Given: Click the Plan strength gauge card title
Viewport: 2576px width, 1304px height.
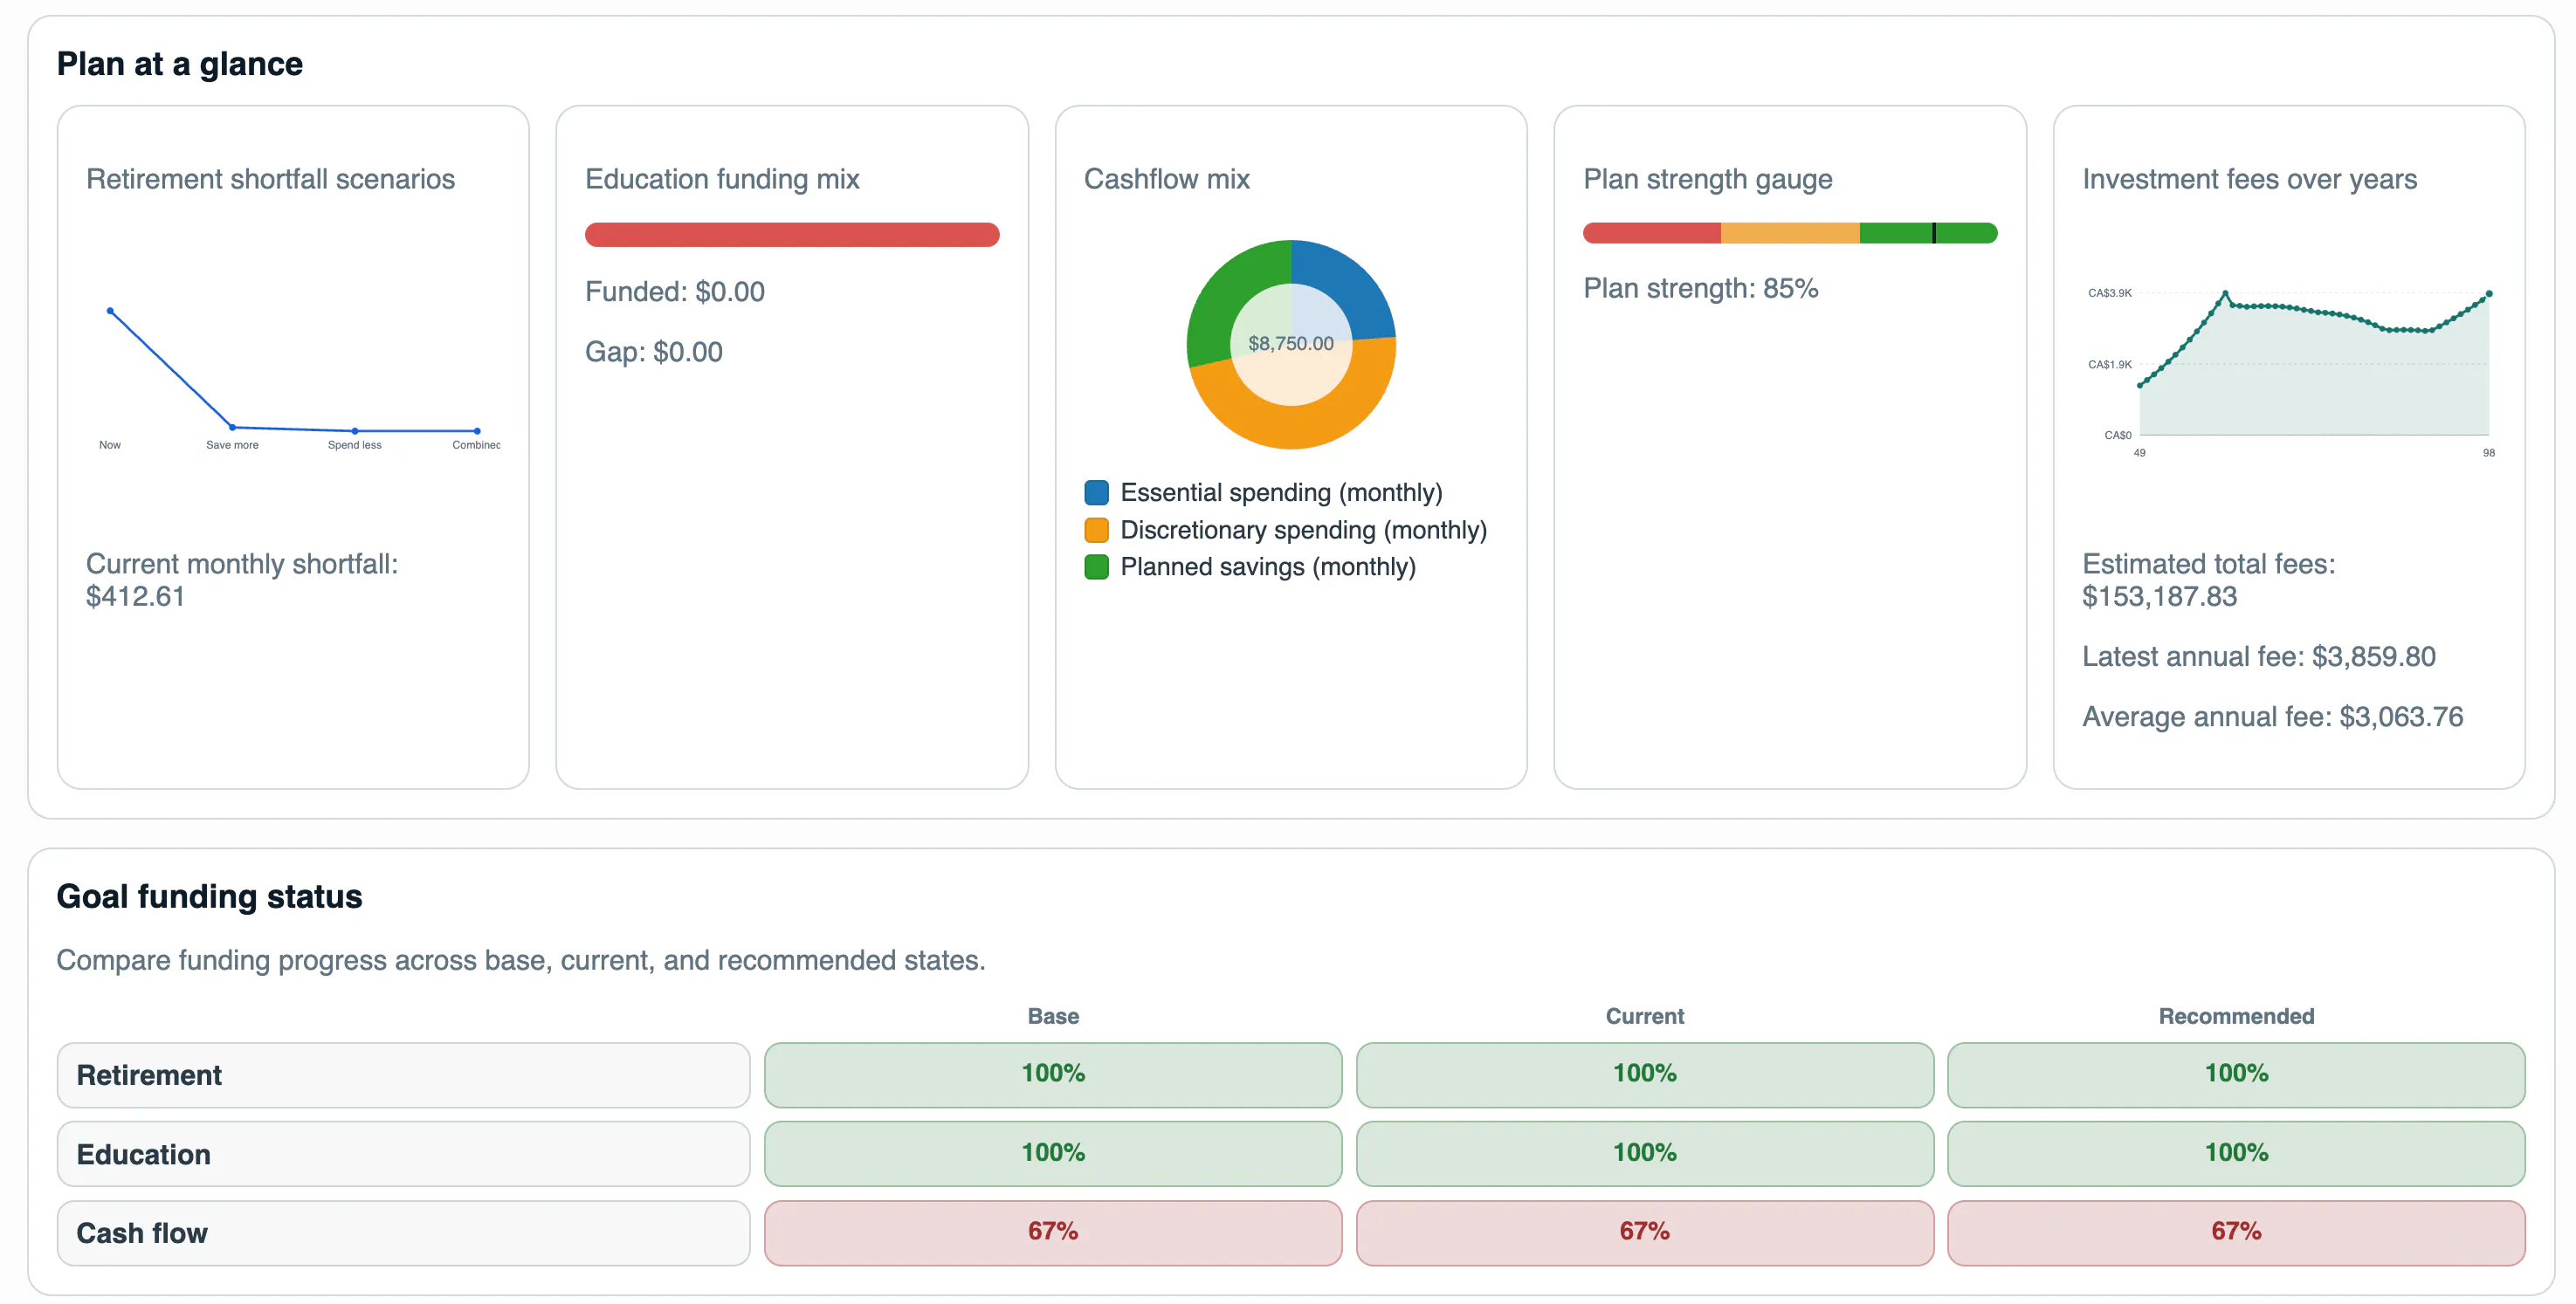Looking at the screenshot, I should [x=1707, y=179].
